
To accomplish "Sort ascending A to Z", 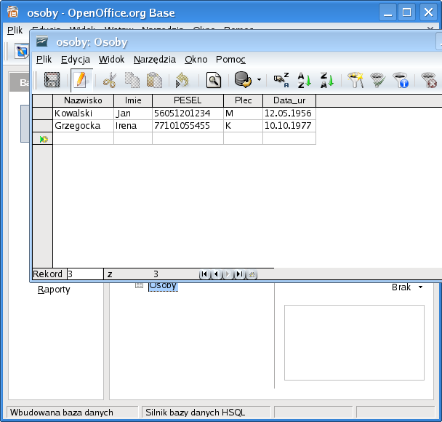I will click(x=304, y=80).
